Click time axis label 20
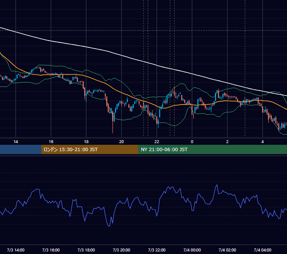 (122, 142)
